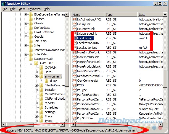This screenshot has height=134, width=169.
Task: Click the values pane scroll-left arrow
Action: (73, 125)
